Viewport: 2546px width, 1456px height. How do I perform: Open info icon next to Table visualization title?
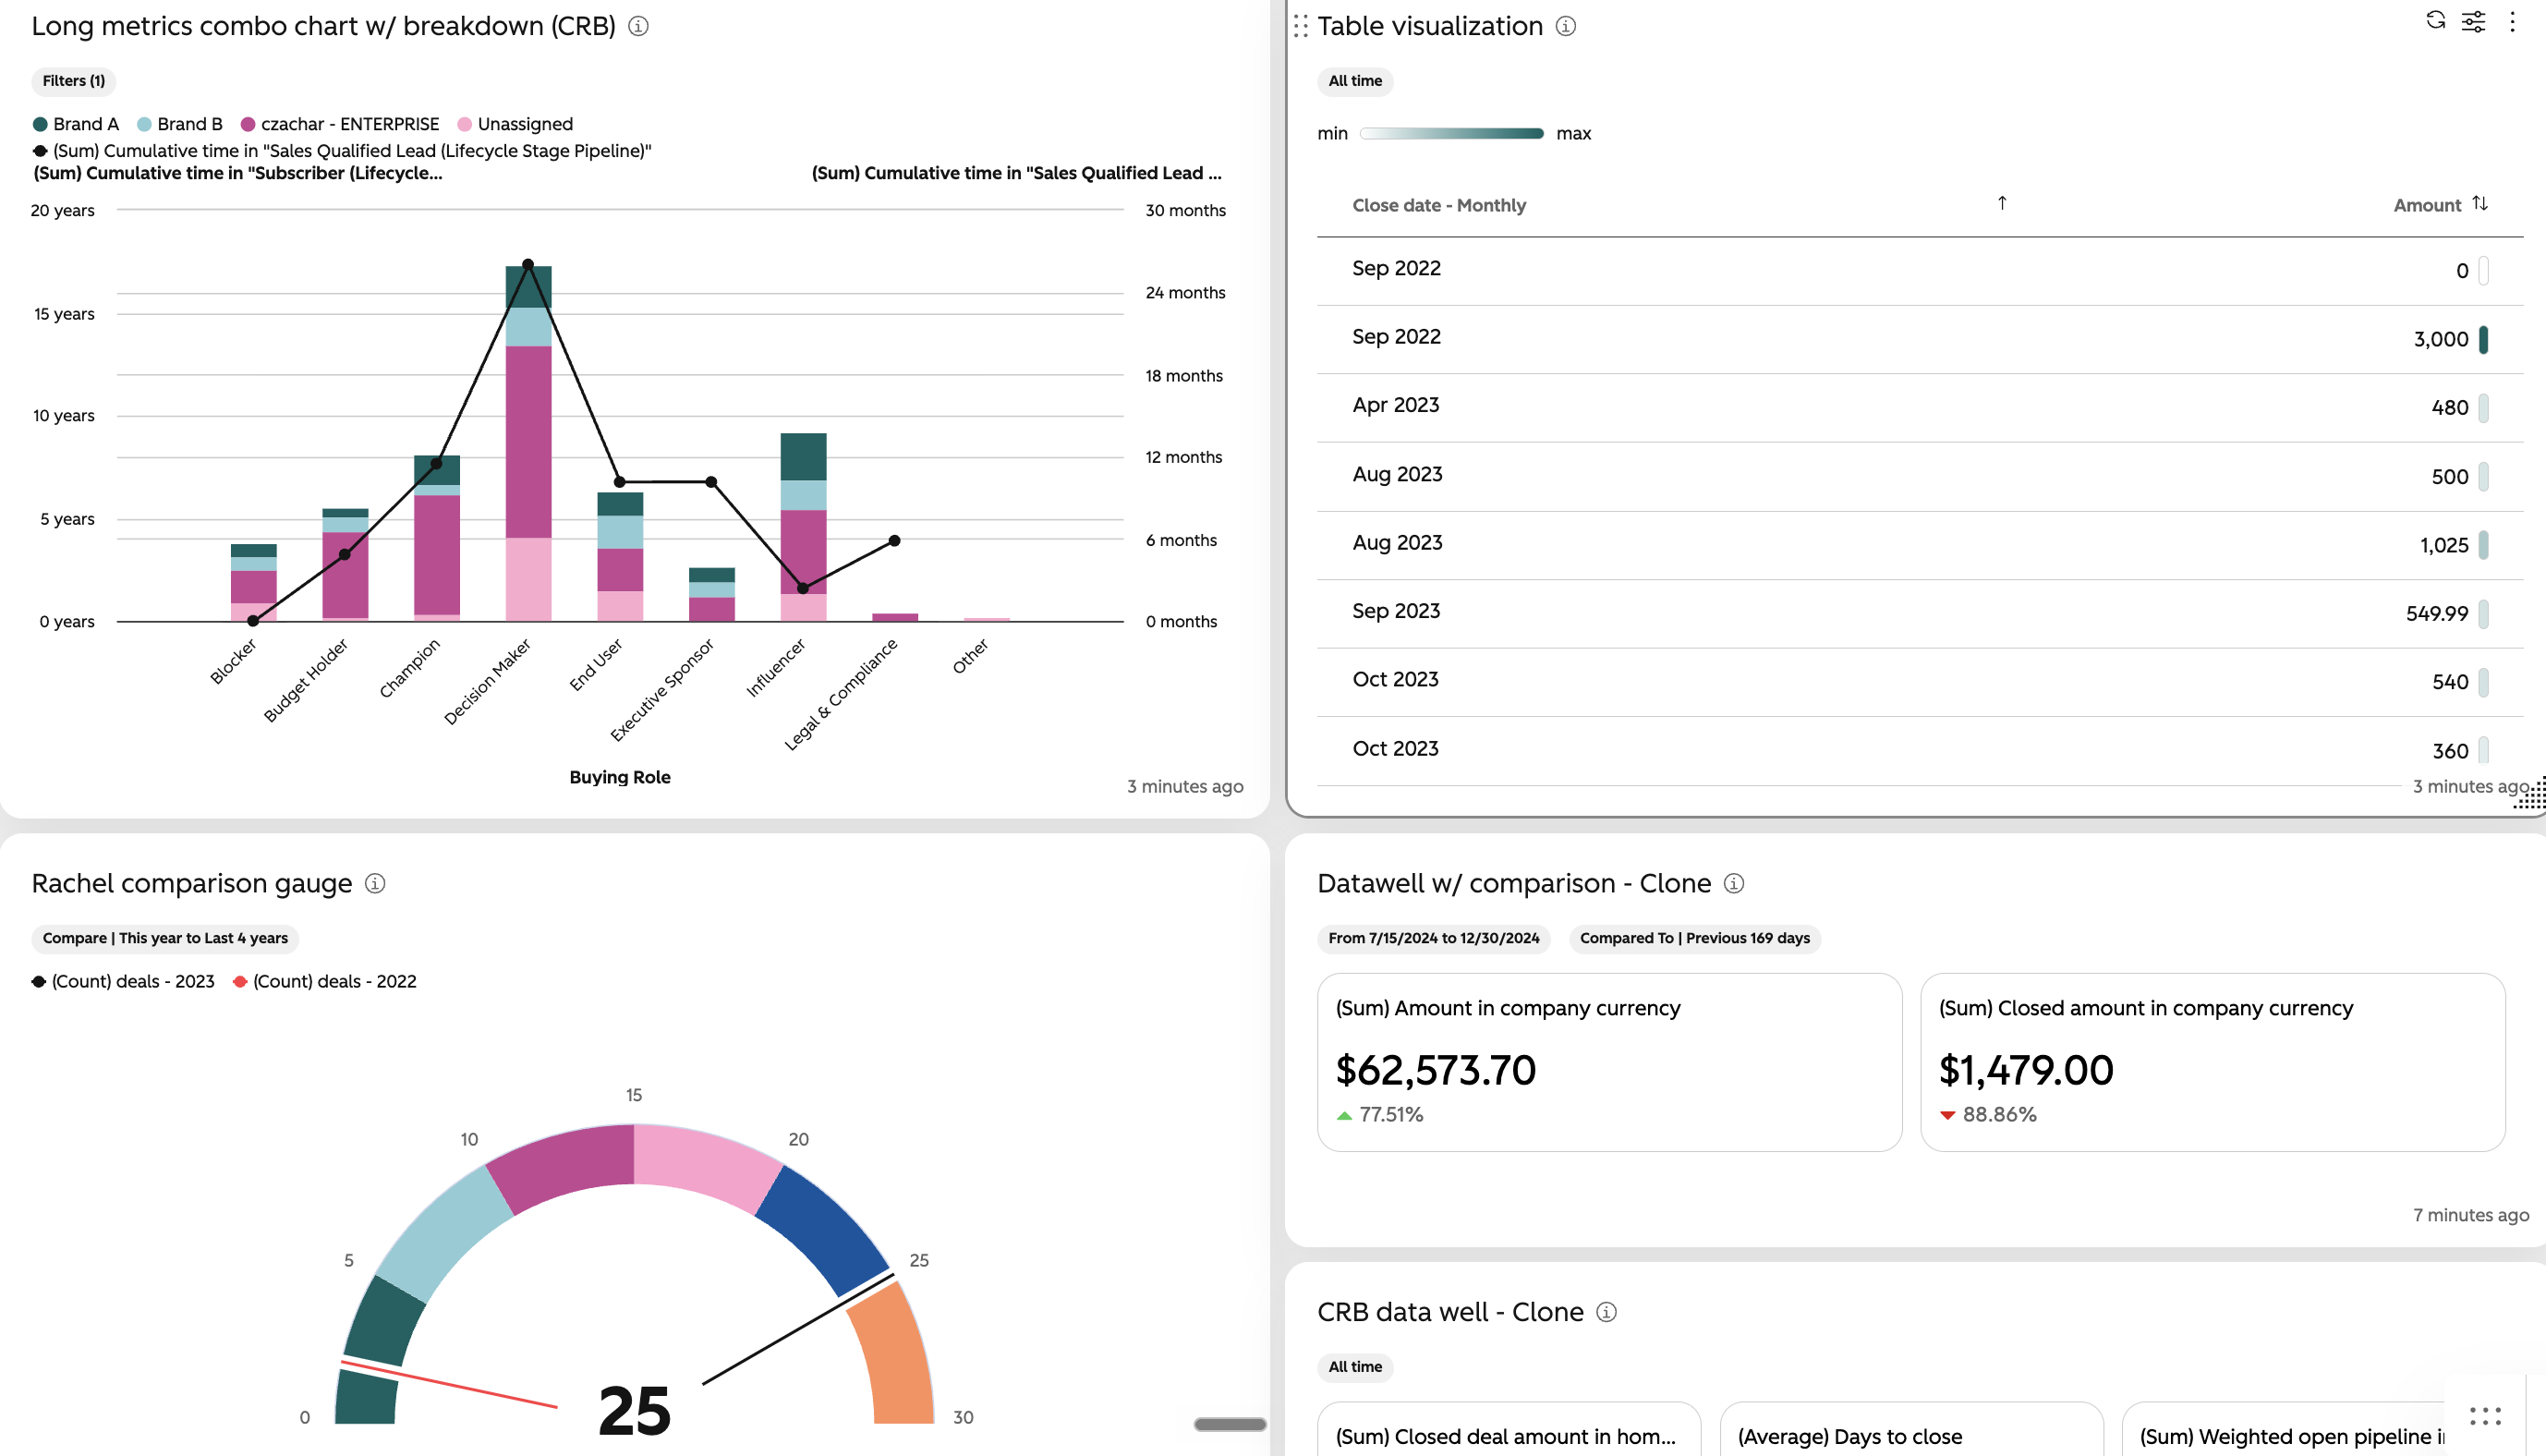tap(1566, 26)
